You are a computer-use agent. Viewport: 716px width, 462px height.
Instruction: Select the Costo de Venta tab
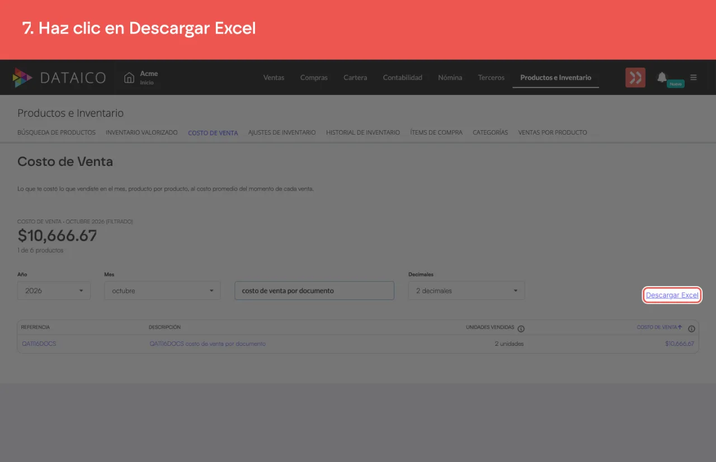213,133
